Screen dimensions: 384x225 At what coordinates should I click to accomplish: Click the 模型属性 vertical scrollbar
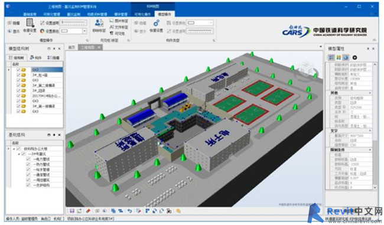[x=375, y=126]
